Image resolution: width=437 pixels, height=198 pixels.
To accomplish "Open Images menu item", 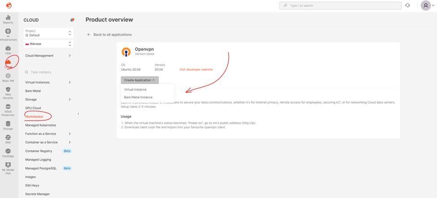I will pyautogui.click(x=30, y=177).
